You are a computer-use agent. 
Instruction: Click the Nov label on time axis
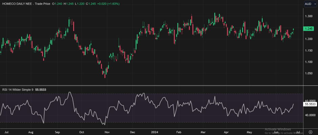(107, 132)
